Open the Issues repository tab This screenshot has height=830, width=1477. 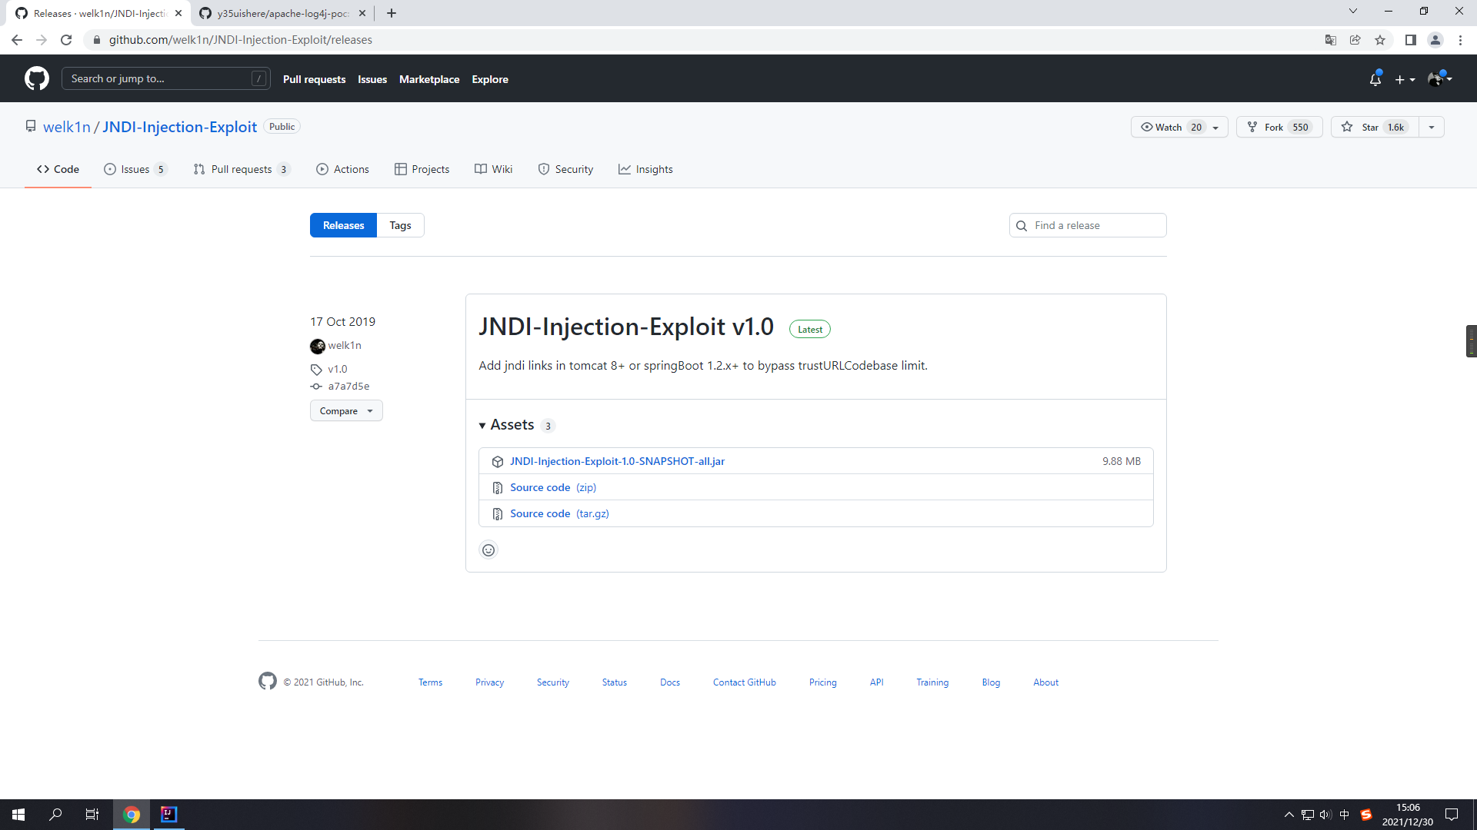click(x=135, y=169)
